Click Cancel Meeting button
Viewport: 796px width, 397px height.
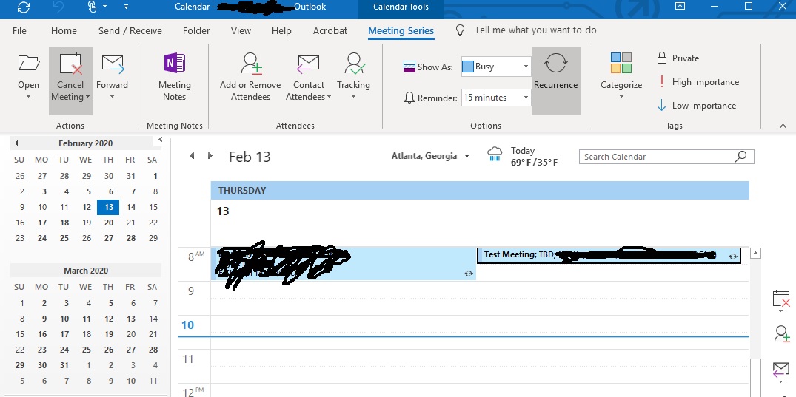(x=70, y=81)
